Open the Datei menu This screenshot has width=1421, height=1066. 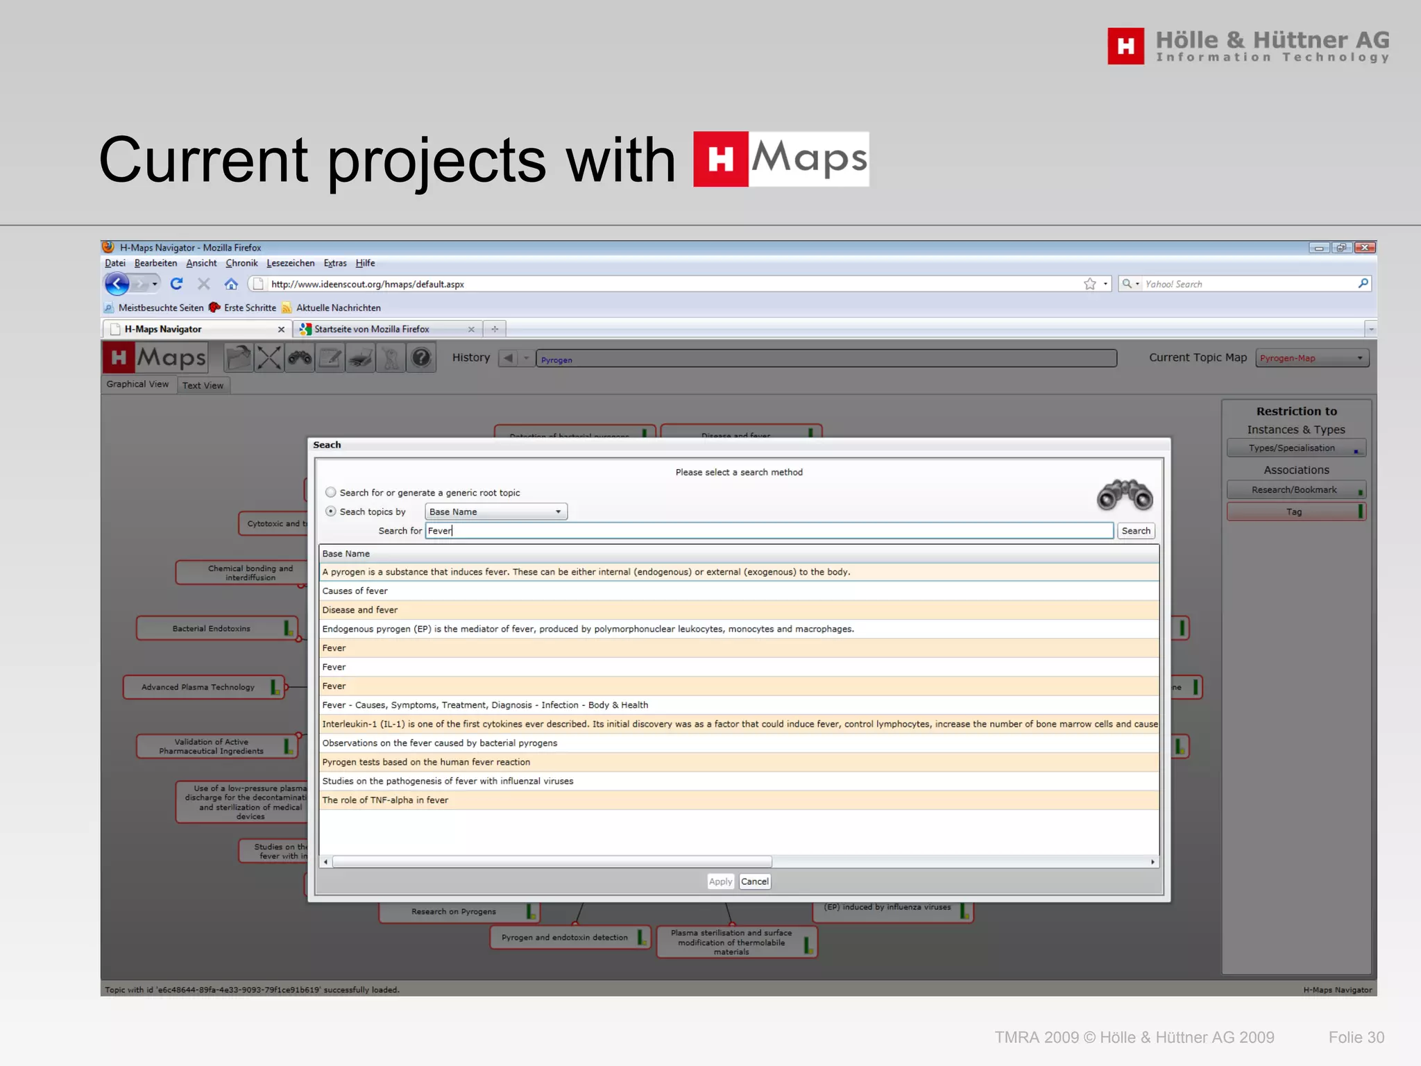(x=115, y=263)
